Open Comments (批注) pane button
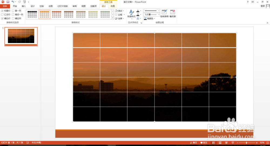The height and width of the screenshot is (146, 270). tap(204, 143)
